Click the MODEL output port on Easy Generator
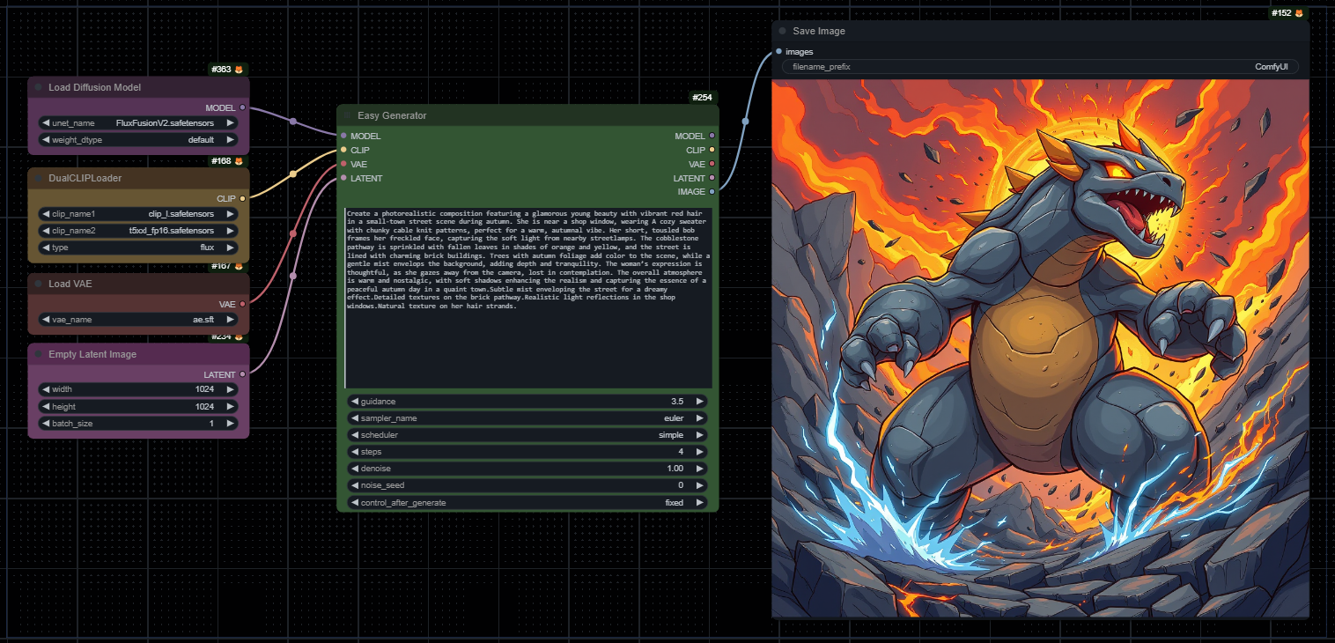 pos(712,136)
